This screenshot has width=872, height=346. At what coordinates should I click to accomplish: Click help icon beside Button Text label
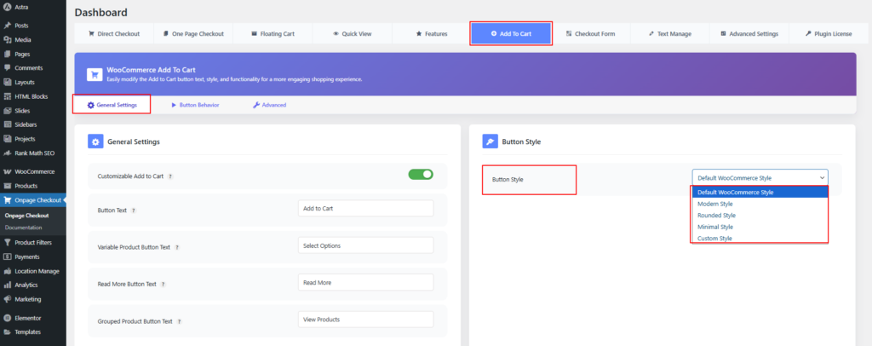click(134, 210)
